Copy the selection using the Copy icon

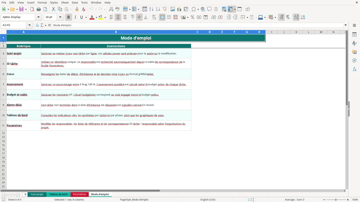click(x=60, y=9)
